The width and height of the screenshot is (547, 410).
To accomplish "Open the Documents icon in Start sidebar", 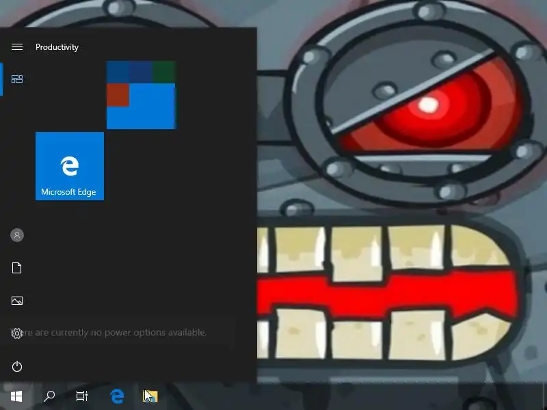I will click(16, 268).
